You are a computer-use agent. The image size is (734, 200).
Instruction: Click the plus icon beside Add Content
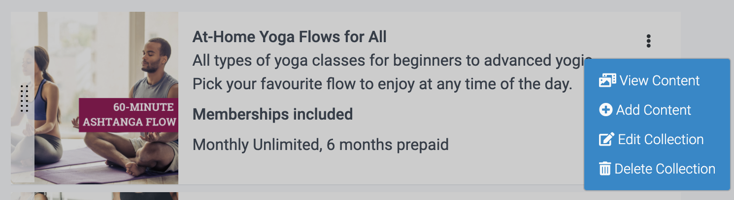605,110
